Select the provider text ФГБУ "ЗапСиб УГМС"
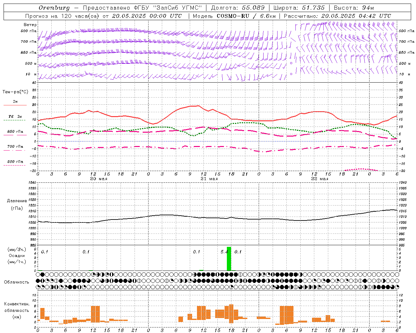The image size is (416, 333). click(168, 8)
